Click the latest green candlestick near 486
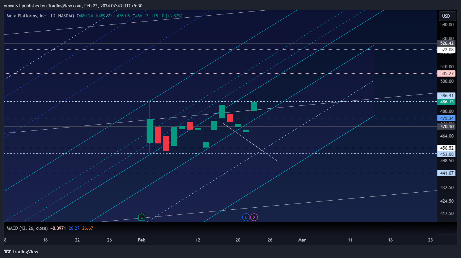This screenshot has width=461, height=258. (254, 106)
